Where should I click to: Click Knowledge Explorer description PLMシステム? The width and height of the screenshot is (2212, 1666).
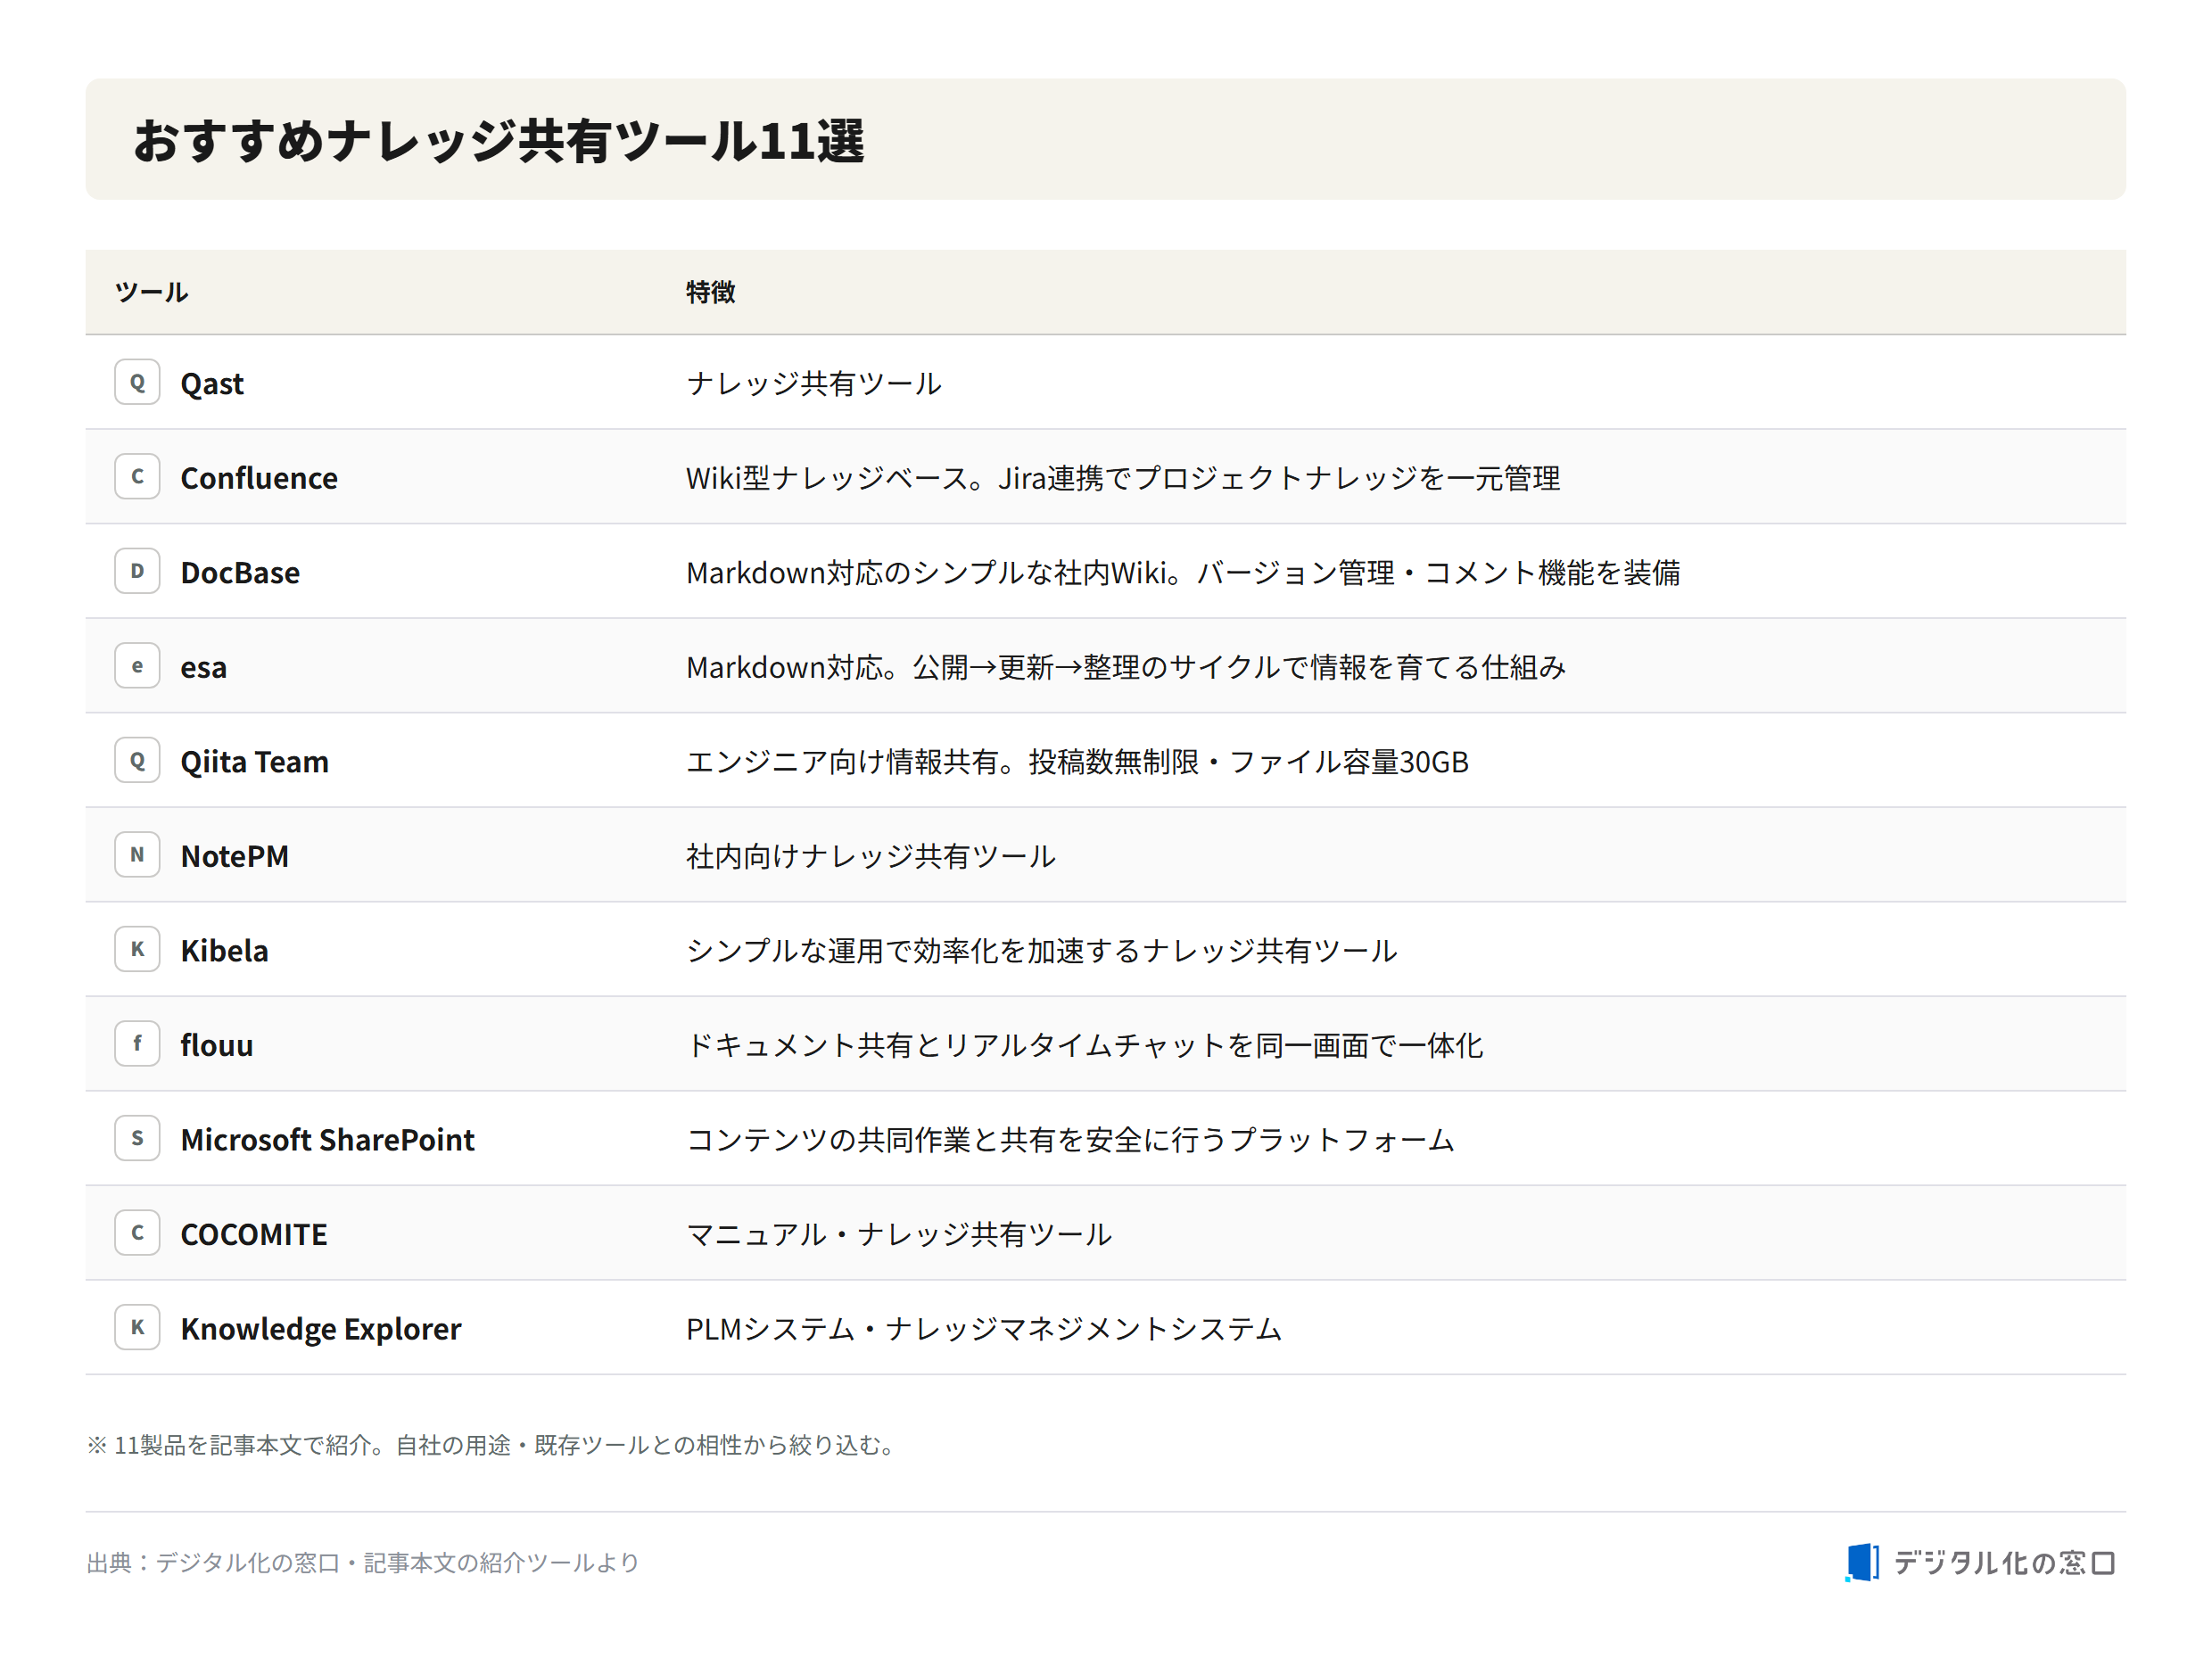point(983,1329)
